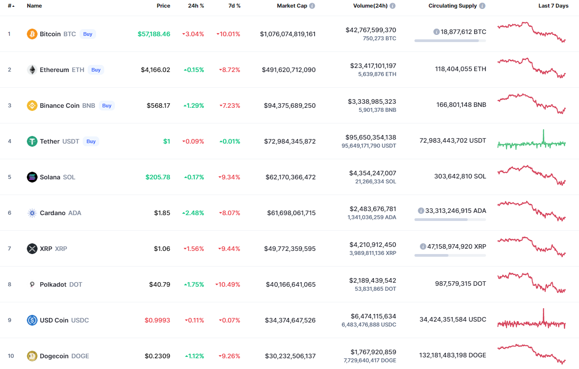Click Cardano 24h change 2.48%
The width and height of the screenshot is (579, 369).
tap(193, 213)
